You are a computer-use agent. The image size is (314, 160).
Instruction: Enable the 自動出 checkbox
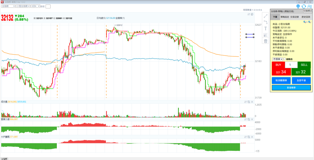point(284,59)
